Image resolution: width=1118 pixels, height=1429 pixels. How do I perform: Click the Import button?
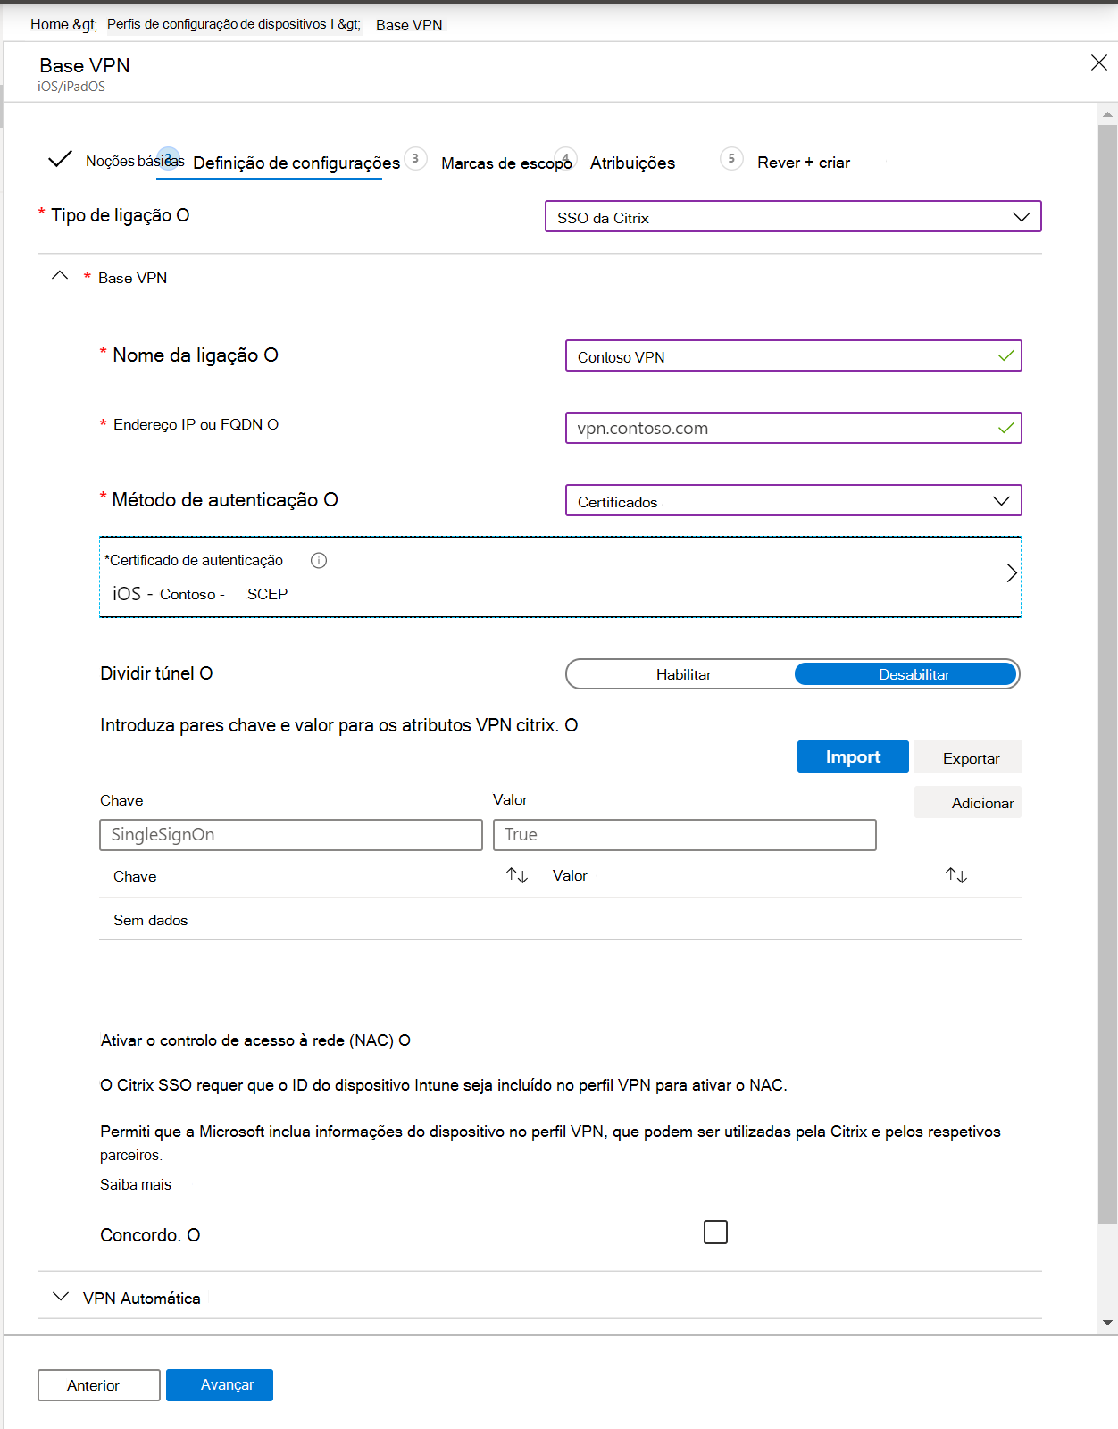point(853,756)
